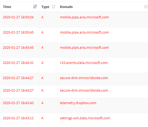148x127 pixels.
Task: Click v10.events.data.microsoft.com domain
Action: pos(84,63)
